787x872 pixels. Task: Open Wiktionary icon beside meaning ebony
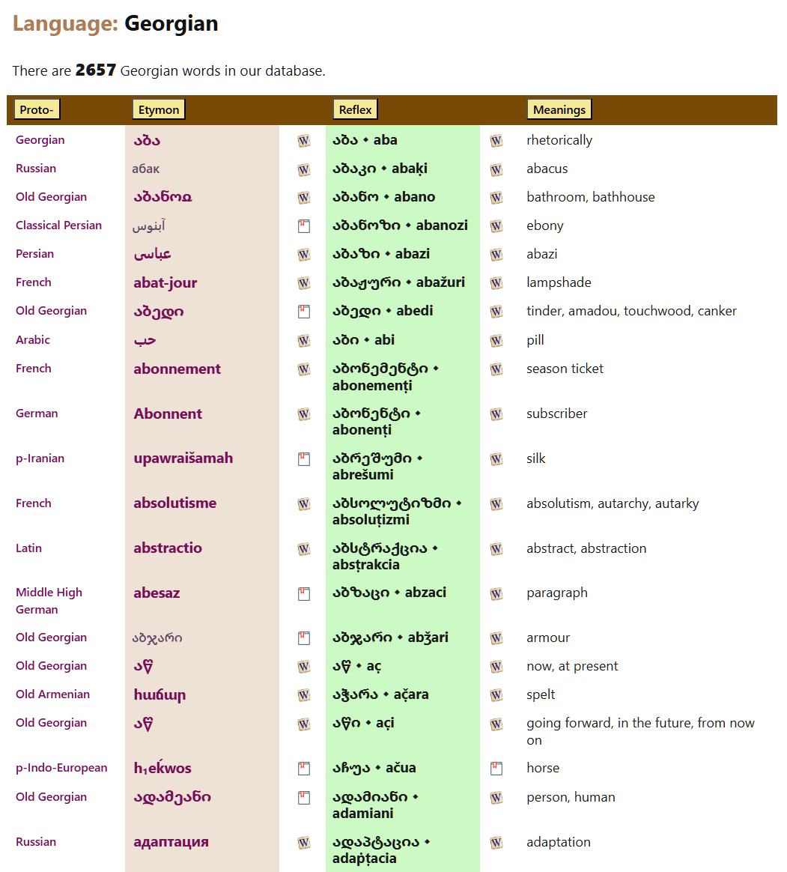pos(496,225)
